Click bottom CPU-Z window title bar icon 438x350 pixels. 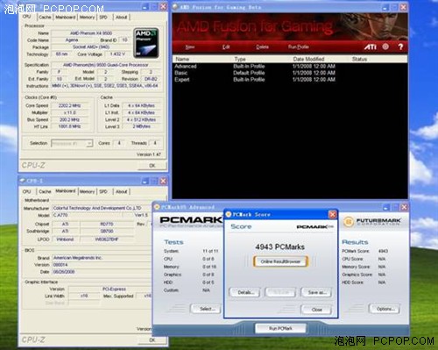point(23,181)
